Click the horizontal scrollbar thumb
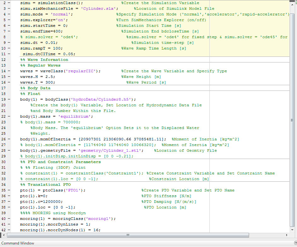 (128, 235)
